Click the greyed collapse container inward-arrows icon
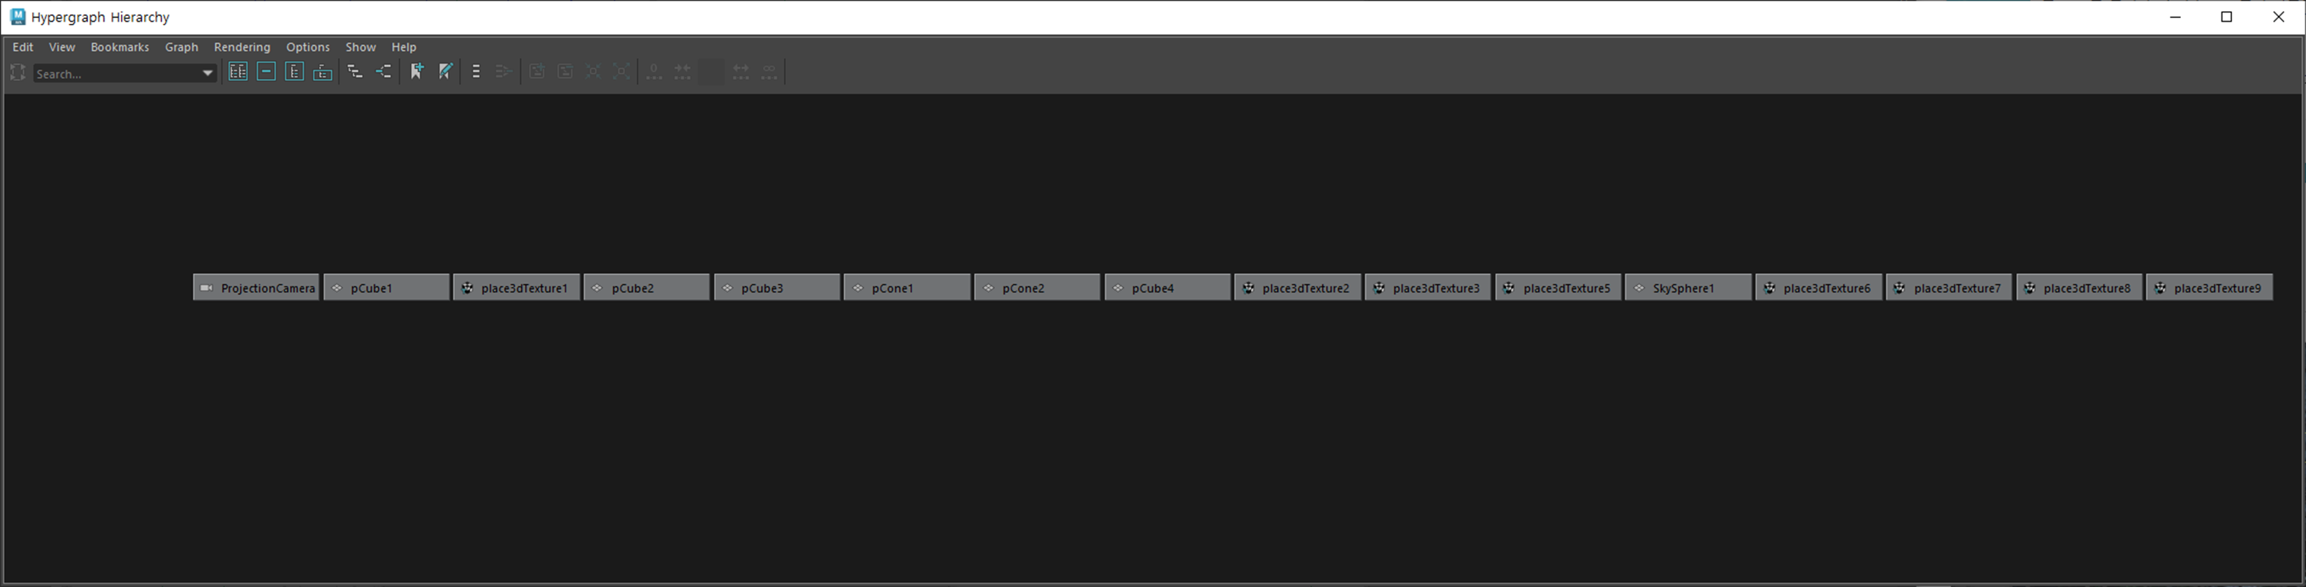This screenshot has height=587, width=2306. (x=593, y=71)
